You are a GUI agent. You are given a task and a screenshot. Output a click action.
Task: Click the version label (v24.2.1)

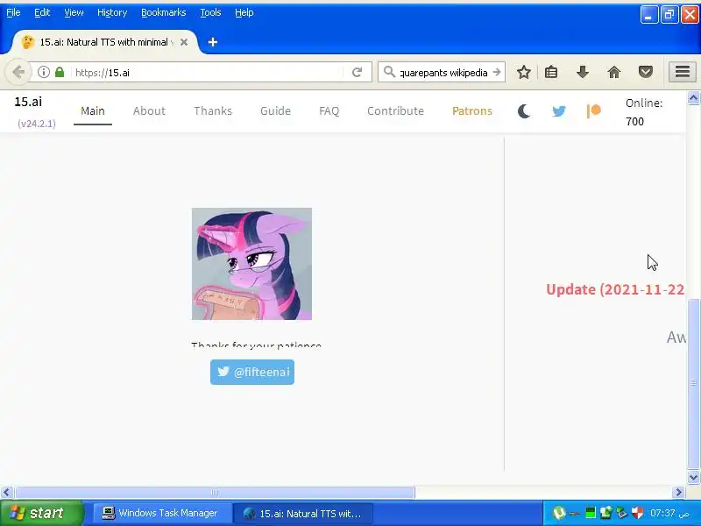coord(37,124)
